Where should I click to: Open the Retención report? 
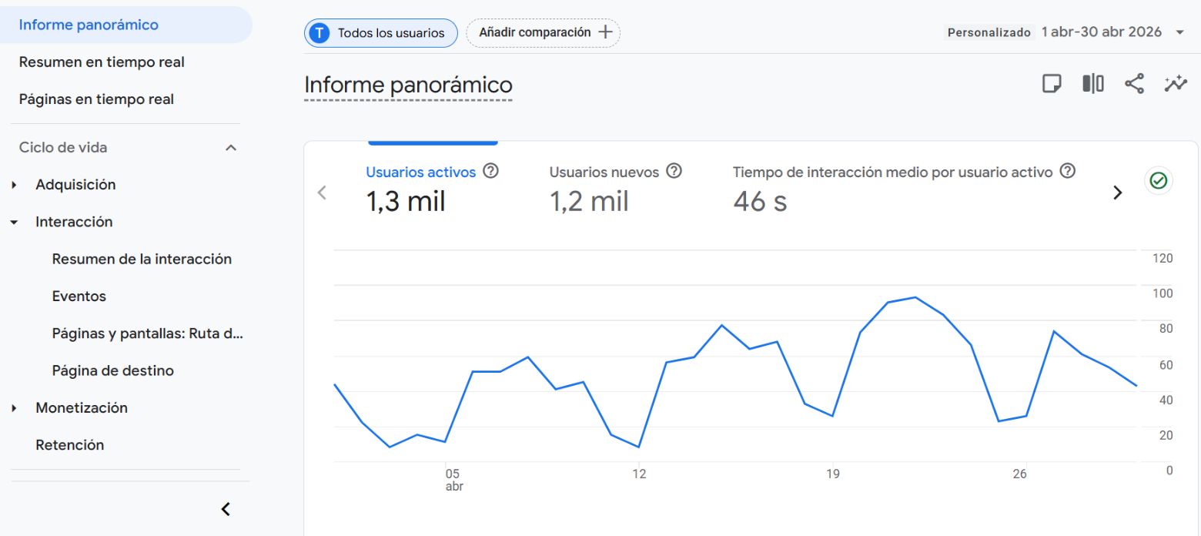tap(69, 444)
